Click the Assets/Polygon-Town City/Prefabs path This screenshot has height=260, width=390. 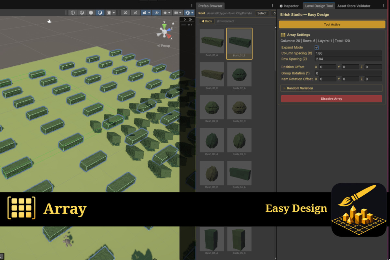coord(229,13)
